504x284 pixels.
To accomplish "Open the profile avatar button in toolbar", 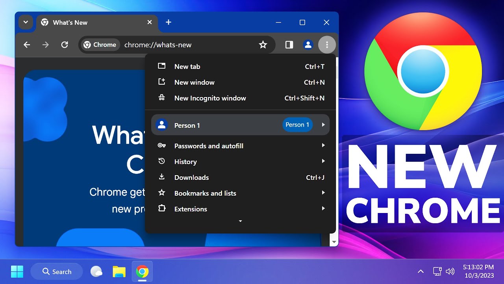I will pyautogui.click(x=308, y=45).
